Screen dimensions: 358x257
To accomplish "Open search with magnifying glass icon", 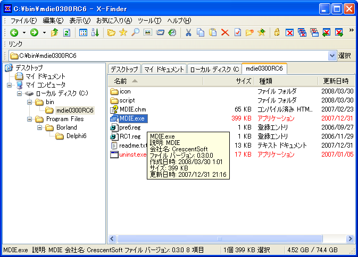I will (136, 33).
